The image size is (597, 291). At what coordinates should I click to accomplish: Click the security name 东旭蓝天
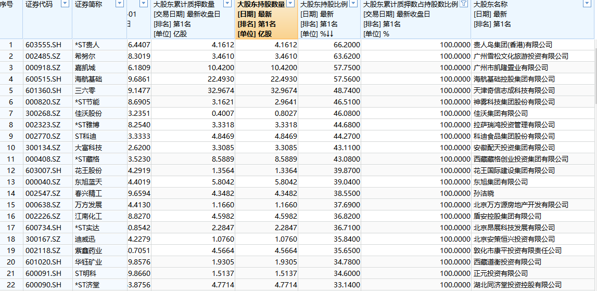click(88, 182)
